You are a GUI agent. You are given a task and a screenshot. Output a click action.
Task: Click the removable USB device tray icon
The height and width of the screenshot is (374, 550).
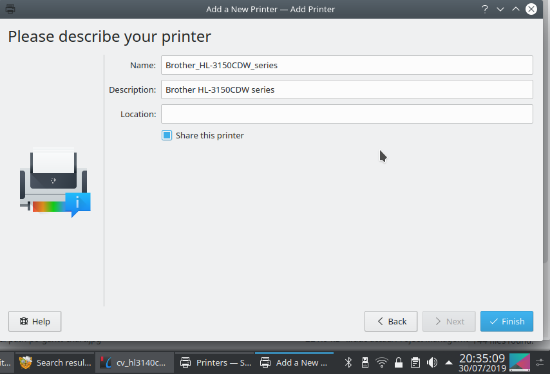(365, 362)
